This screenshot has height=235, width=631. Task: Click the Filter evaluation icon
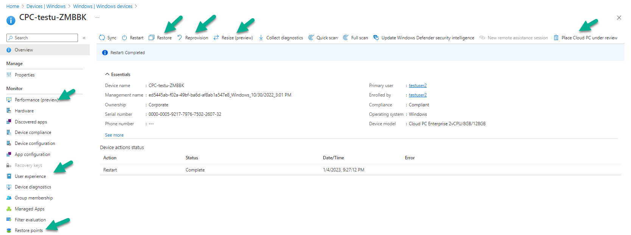[x=9, y=220]
